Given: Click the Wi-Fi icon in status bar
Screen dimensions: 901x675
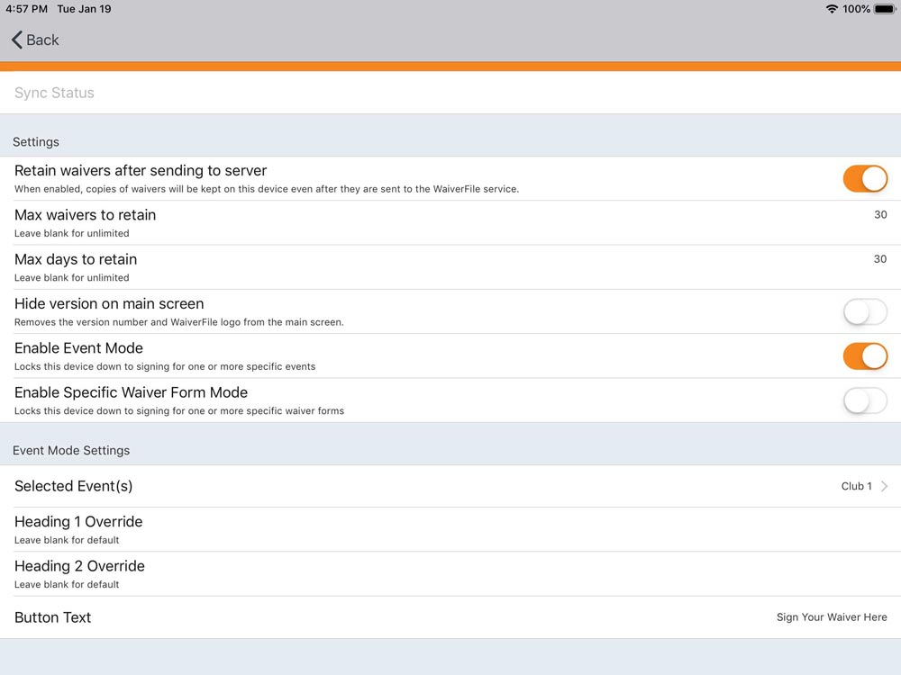Looking at the screenshot, I should [x=831, y=9].
